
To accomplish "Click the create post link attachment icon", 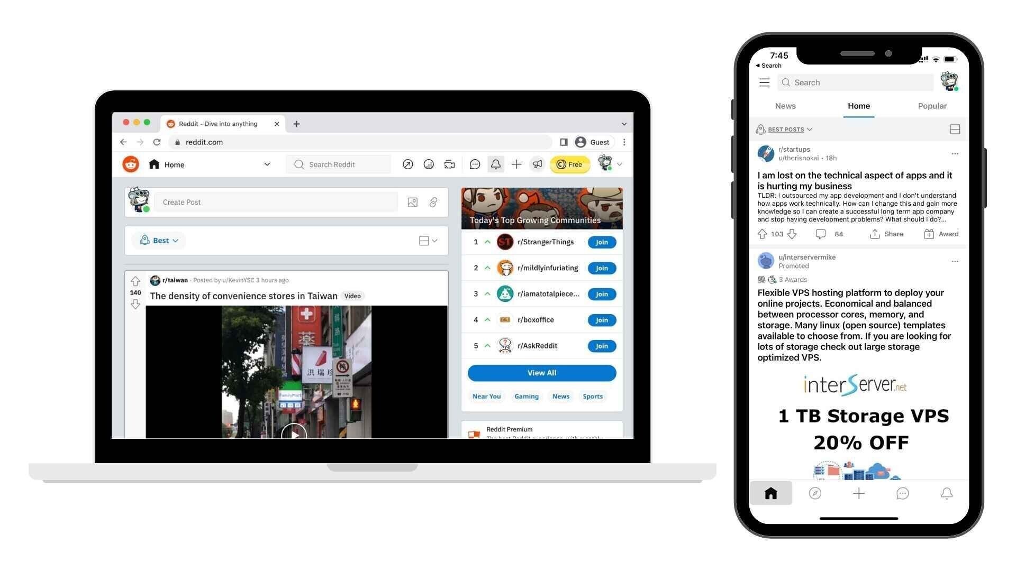I will tap(433, 202).
